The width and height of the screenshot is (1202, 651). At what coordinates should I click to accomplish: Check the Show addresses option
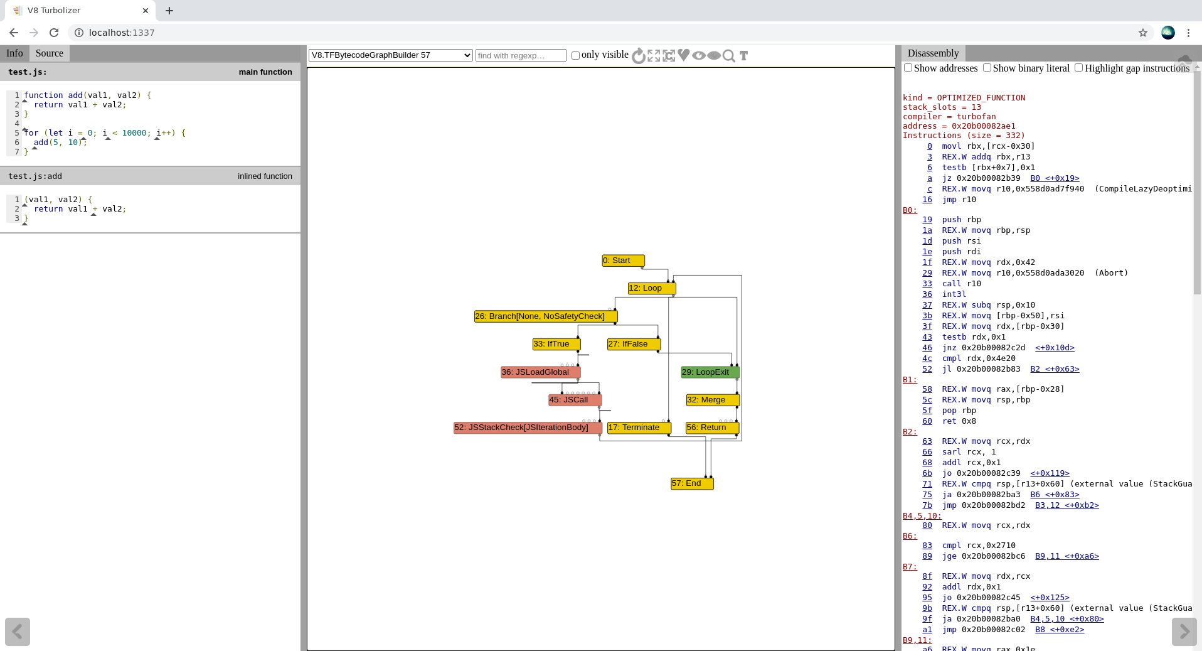click(x=908, y=68)
